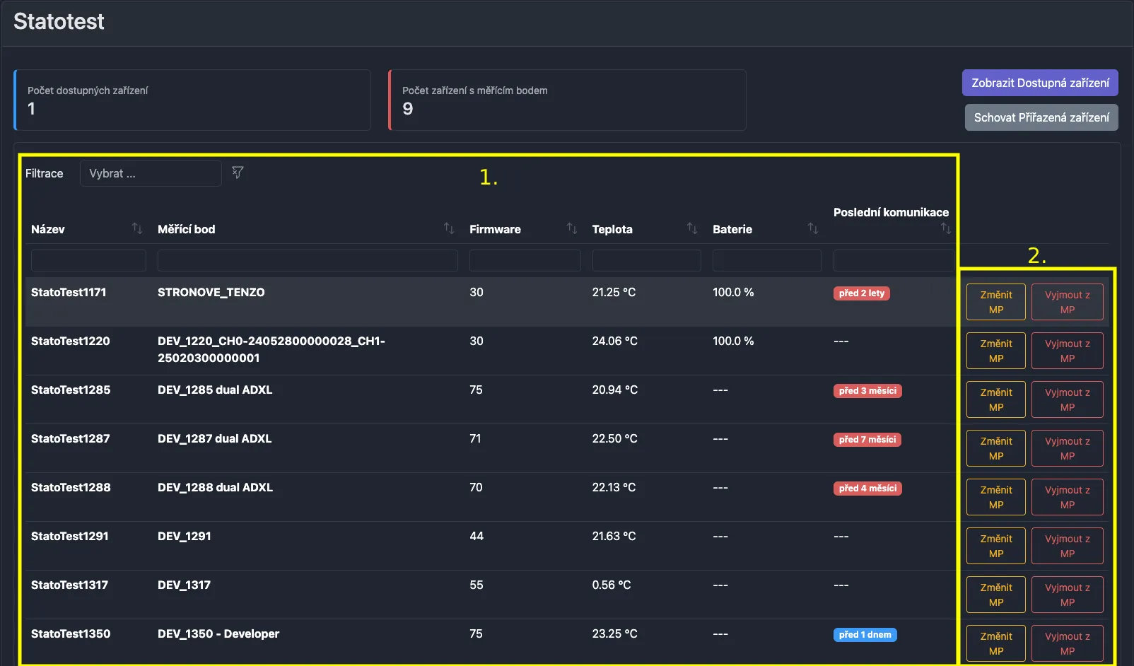Viewport: 1134px width, 666px height.
Task: Click Změnit MP for StatoTest1350
Action: click(995, 643)
